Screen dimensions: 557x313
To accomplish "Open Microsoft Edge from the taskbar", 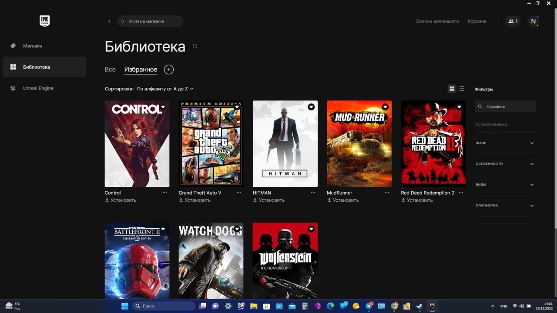I will [x=330, y=306].
